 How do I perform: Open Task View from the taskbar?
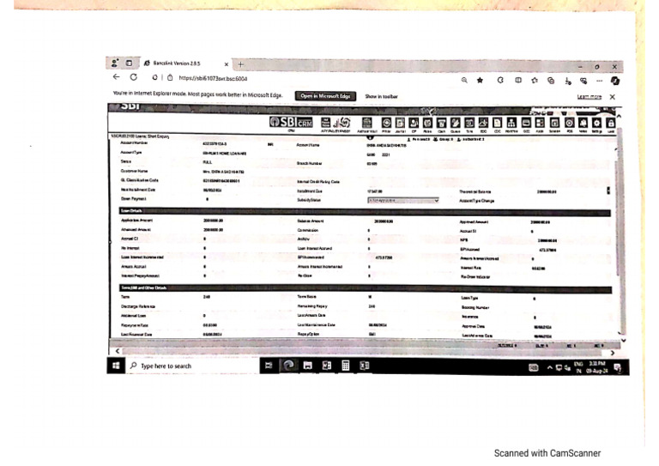269,366
